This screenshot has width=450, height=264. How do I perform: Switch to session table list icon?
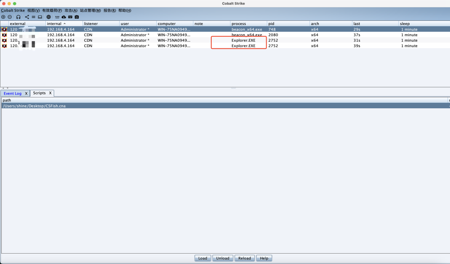point(33,17)
